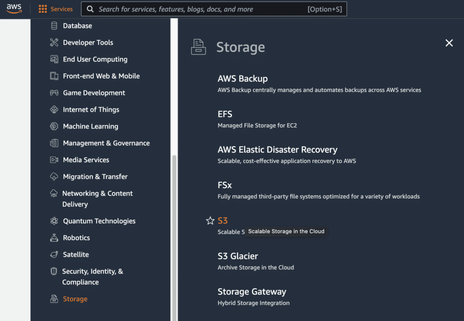Image resolution: width=464 pixels, height=321 pixels.
Task: Close the Services menu panel
Action: click(449, 43)
